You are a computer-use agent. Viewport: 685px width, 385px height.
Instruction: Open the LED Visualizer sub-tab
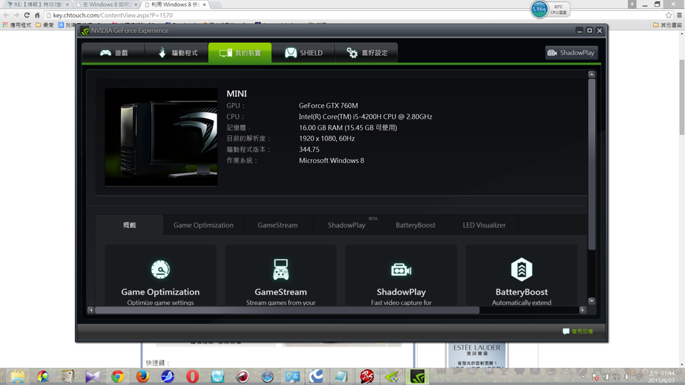click(x=484, y=225)
